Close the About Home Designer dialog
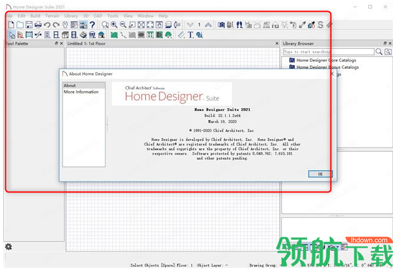 [332, 73]
